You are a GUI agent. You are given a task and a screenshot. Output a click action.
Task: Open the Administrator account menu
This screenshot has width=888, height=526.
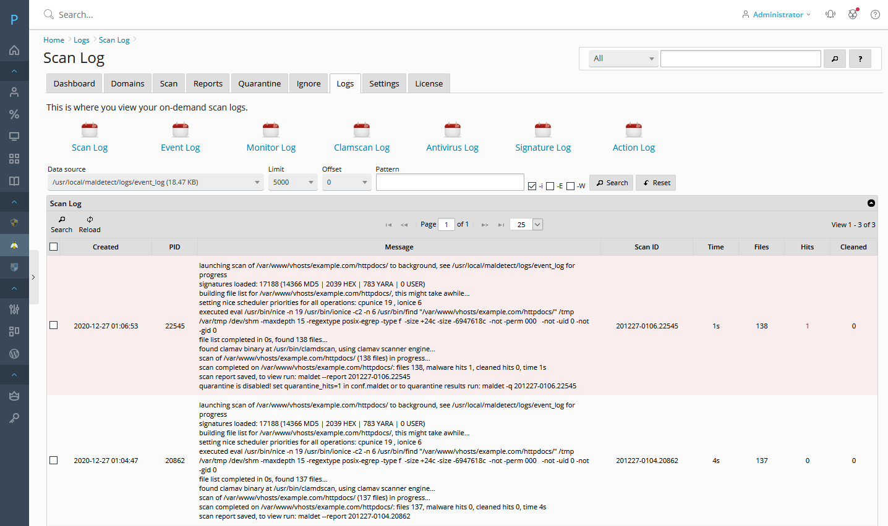(776, 14)
